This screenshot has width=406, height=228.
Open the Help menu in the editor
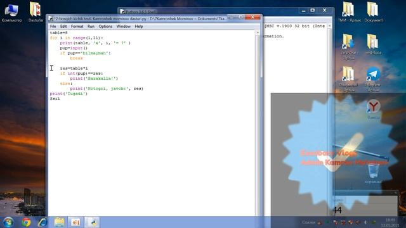click(x=139, y=27)
